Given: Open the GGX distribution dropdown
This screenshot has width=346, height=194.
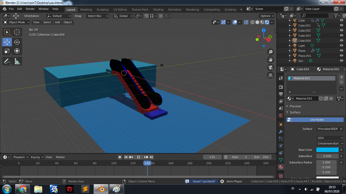Looking at the screenshot, I should pyautogui.click(x=330, y=138).
